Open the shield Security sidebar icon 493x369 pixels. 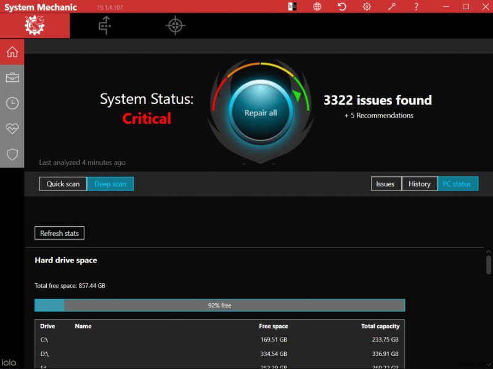tap(12, 154)
